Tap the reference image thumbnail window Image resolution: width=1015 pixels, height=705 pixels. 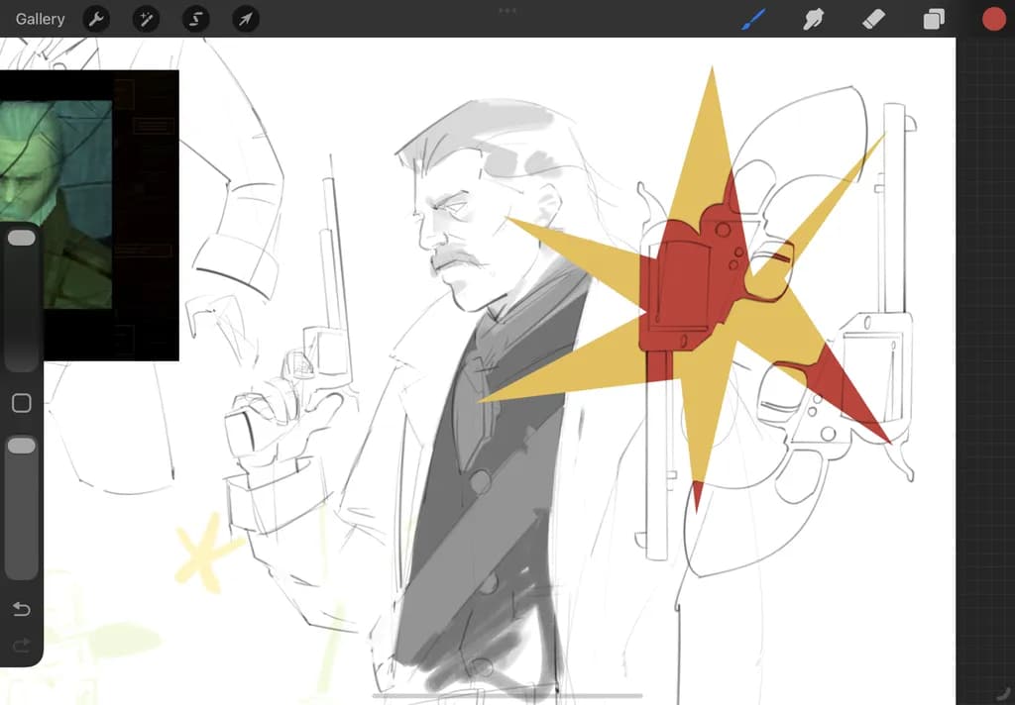tap(89, 216)
